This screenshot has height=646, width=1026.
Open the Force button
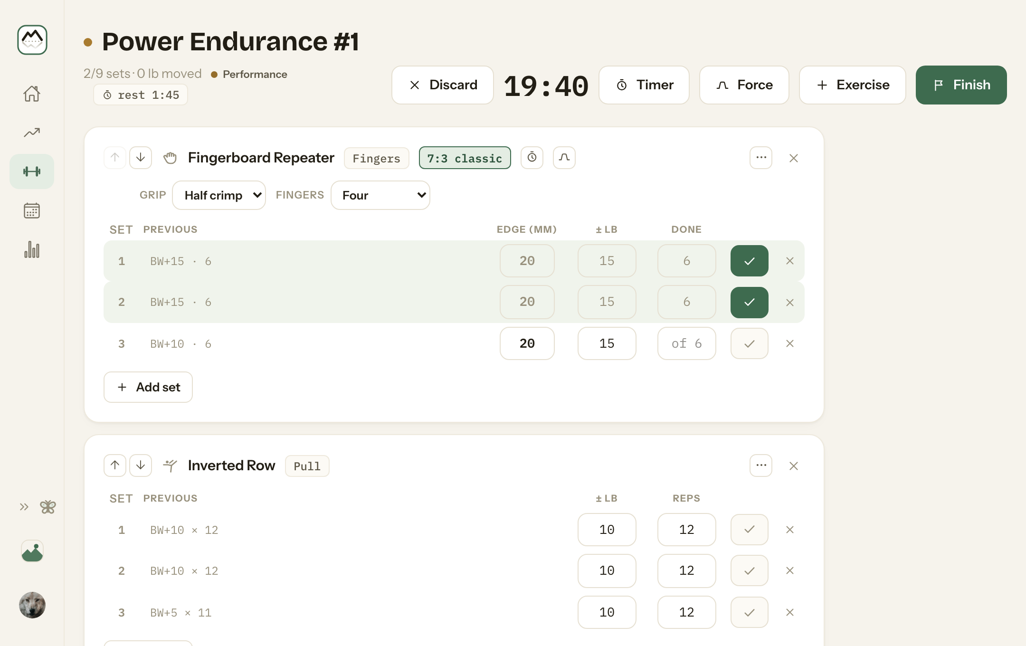point(744,85)
